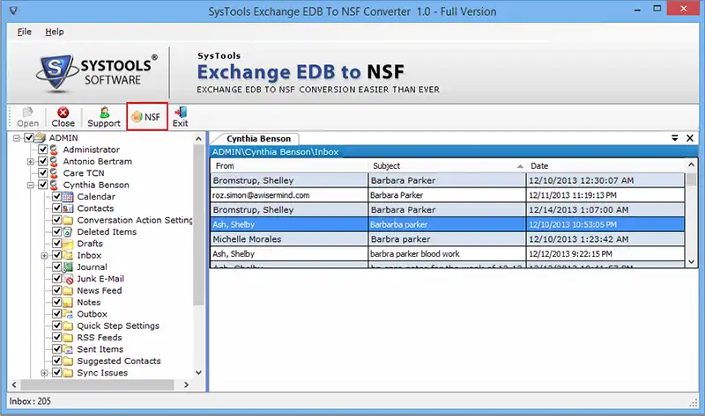Toggle the Sync Issues checkbox
705x416 pixels.
[56, 372]
